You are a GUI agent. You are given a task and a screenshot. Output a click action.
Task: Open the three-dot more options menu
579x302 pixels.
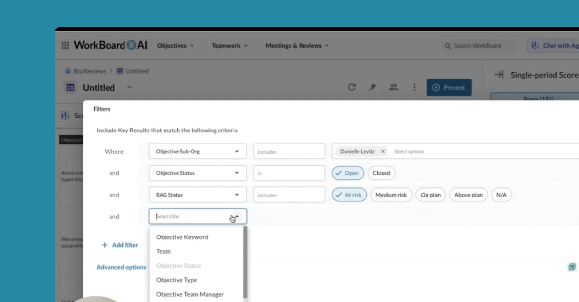414,87
